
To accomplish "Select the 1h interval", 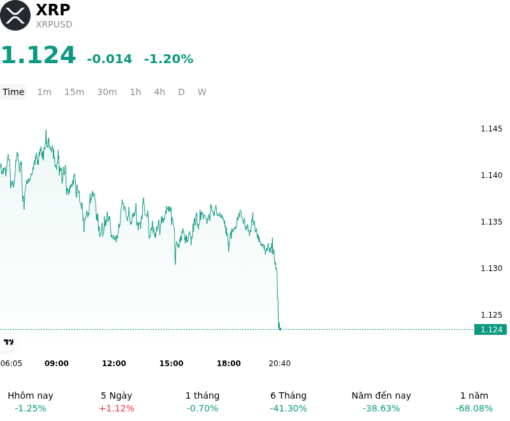I will click(136, 92).
